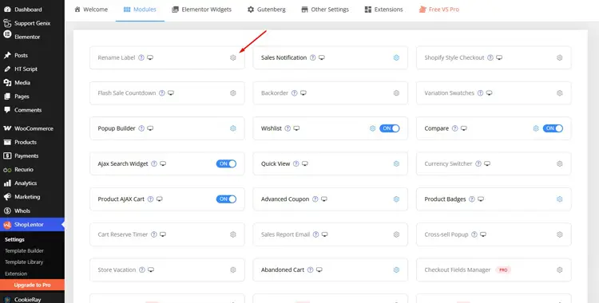This screenshot has height=303, width=599.
Task: Open Product Badges settings gear
Action: 560,199
